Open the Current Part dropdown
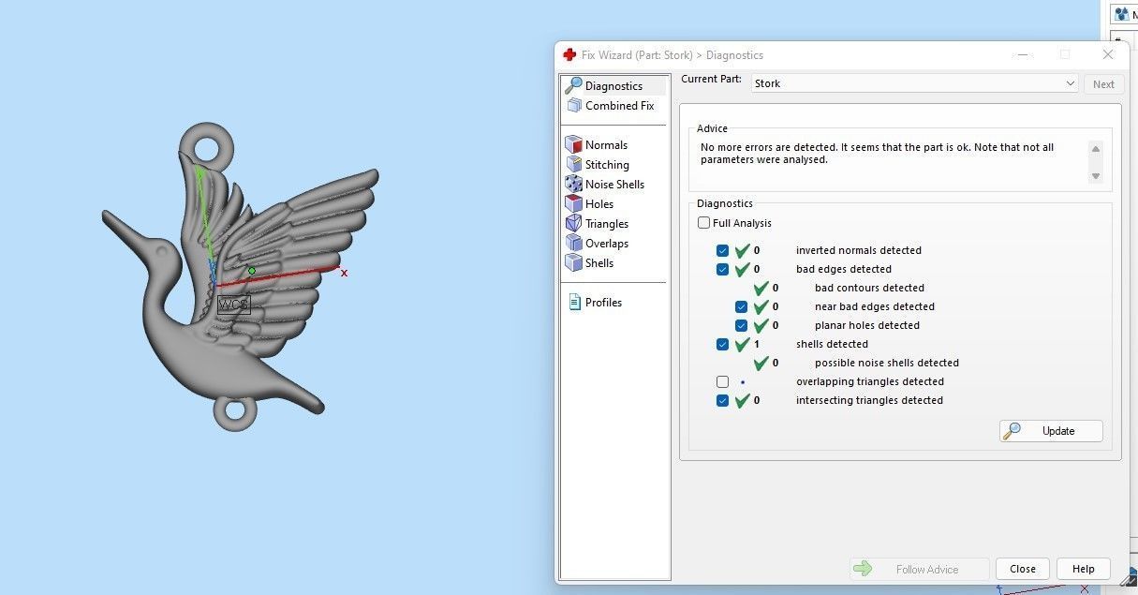This screenshot has width=1138, height=595. pyautogui.click(x=915, y=83)
